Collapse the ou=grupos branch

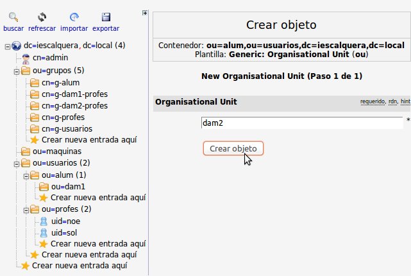coord(17,71)
